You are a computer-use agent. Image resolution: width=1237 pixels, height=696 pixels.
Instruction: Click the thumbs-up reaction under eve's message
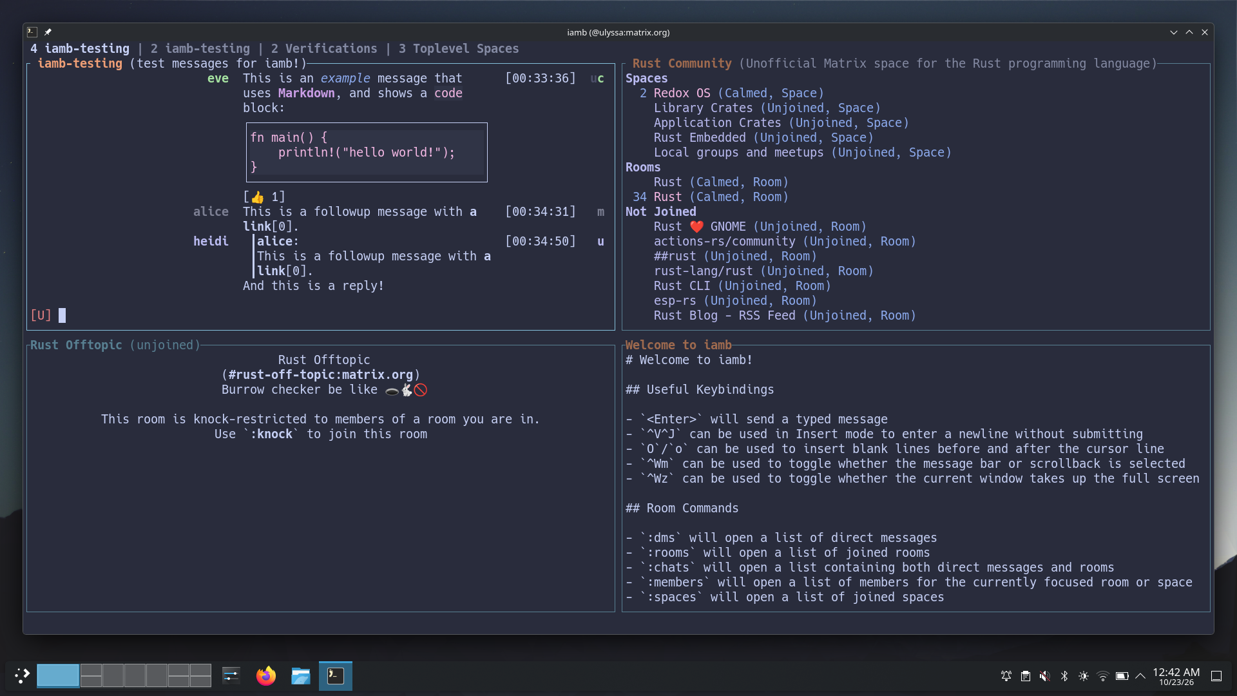[x=264, y=197]
